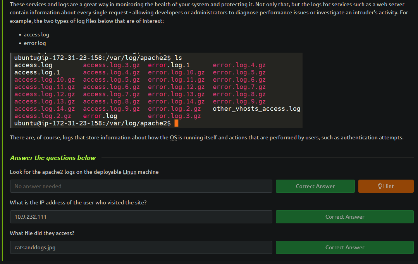
Task: Click error.log.9.gz in the terminal image
Action: (x=239, y=101)
